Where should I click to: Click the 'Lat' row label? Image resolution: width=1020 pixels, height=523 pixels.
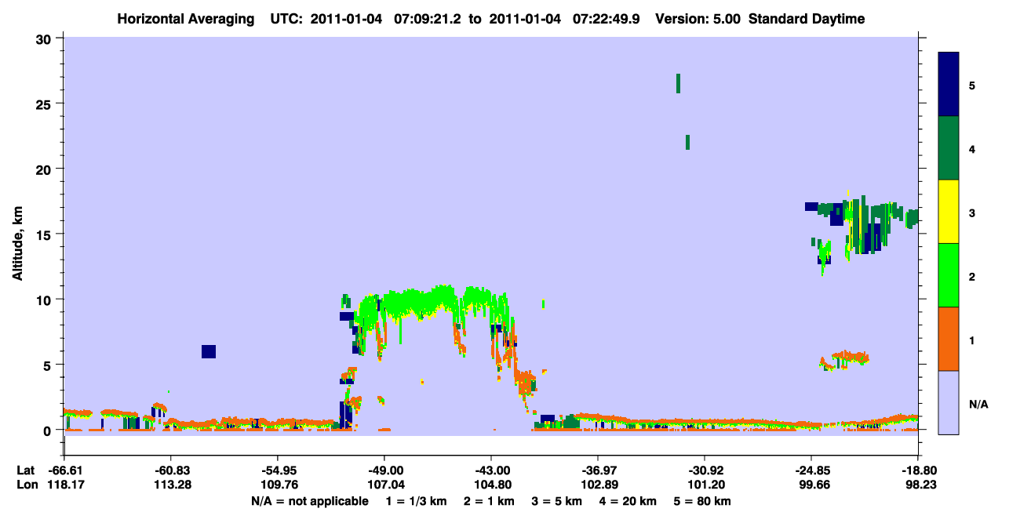[26, 470]
